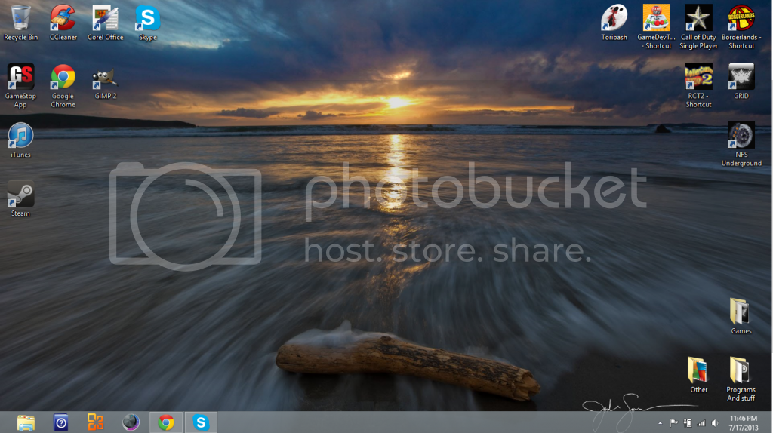Click the dark sphere taskbar icon
This screenshot has width=773, height=433.
[x=131, y=422]
